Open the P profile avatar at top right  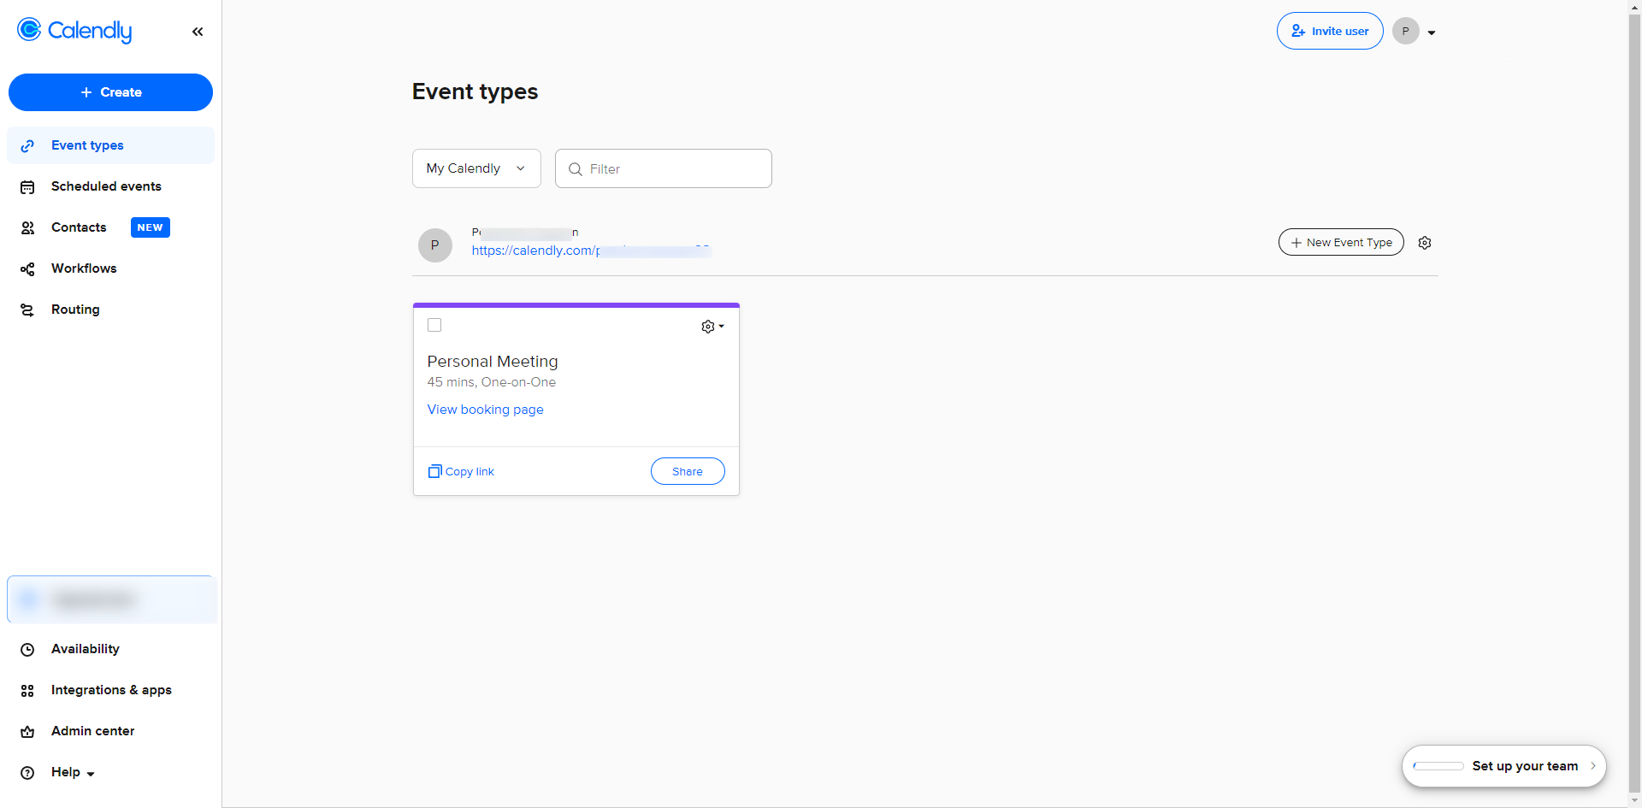[x=1405, y=31]
